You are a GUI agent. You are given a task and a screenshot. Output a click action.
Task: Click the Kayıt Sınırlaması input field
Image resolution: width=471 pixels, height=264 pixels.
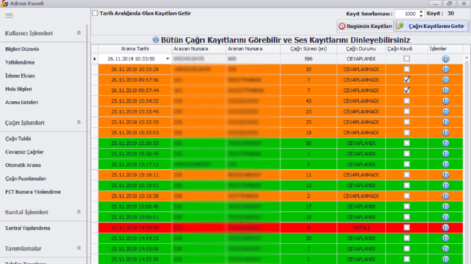406,14
